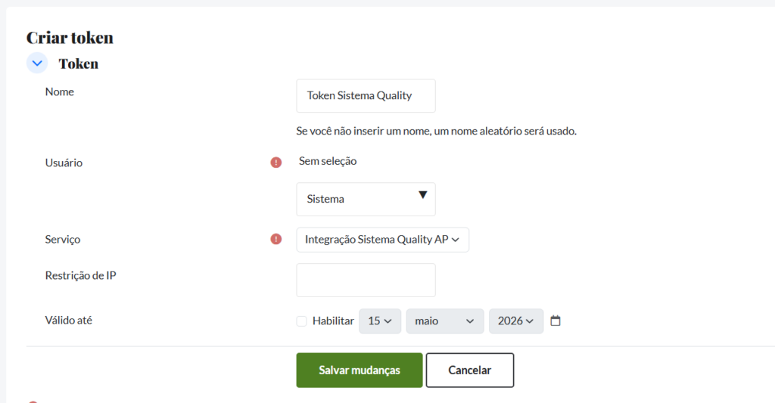Screen dimensions: 775x403
Task: Open the day dropdown showing 15
Action: coord(379,321)
